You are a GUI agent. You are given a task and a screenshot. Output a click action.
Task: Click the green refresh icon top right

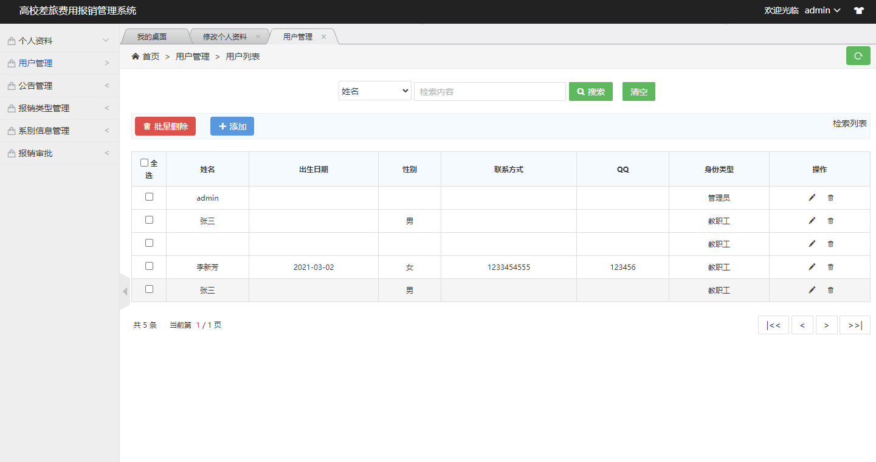(858, 55)
